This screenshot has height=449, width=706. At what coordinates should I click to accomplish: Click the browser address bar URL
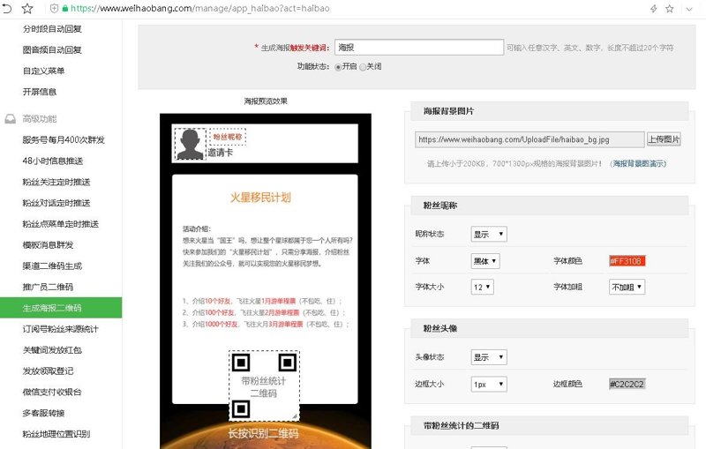[200, 8]
